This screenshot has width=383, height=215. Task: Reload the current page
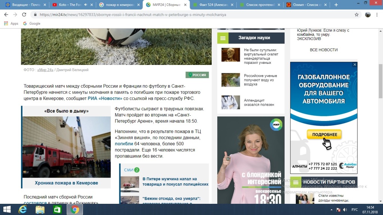pos(24,15)
